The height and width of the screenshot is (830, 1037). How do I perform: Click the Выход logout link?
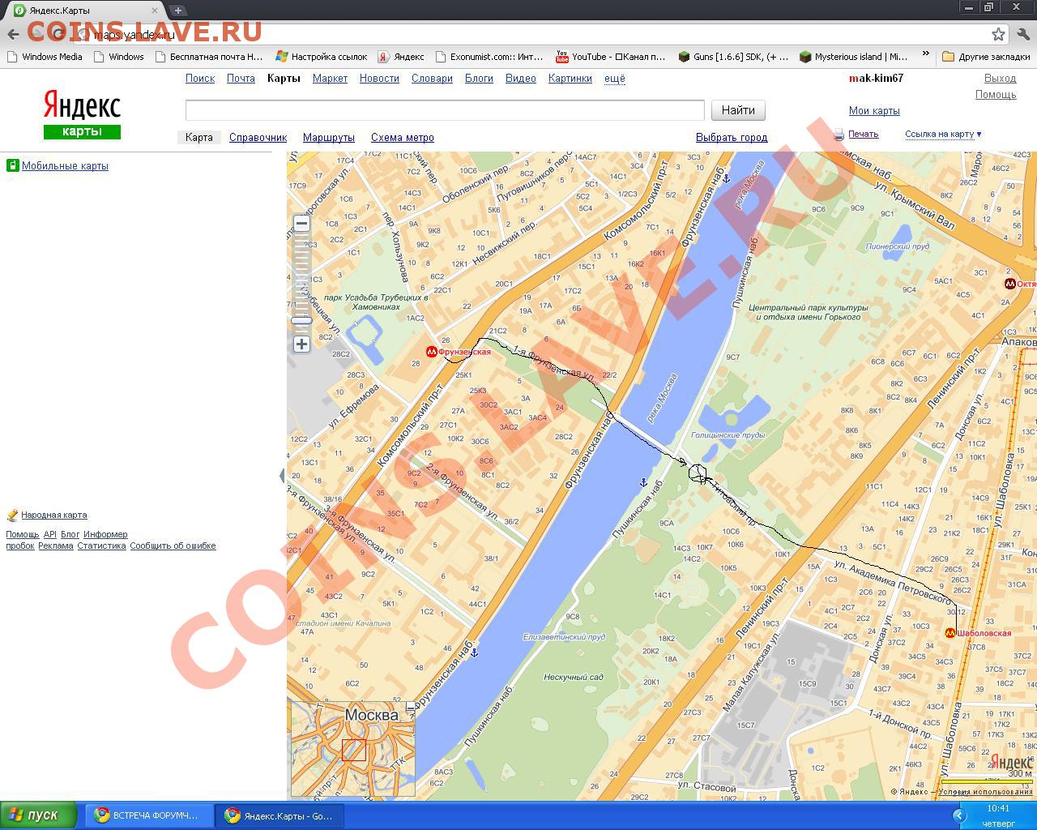[x=1000, y=79]
